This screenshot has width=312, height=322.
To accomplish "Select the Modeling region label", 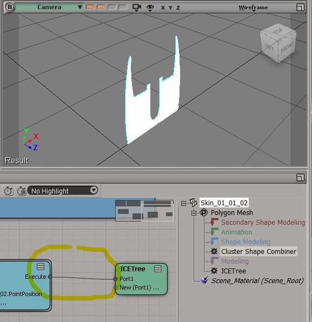I will [235, 261].
